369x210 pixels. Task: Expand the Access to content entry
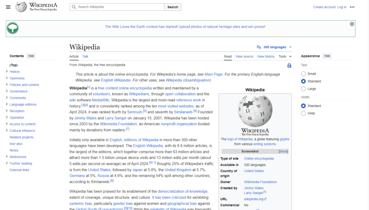pos(6,124)
